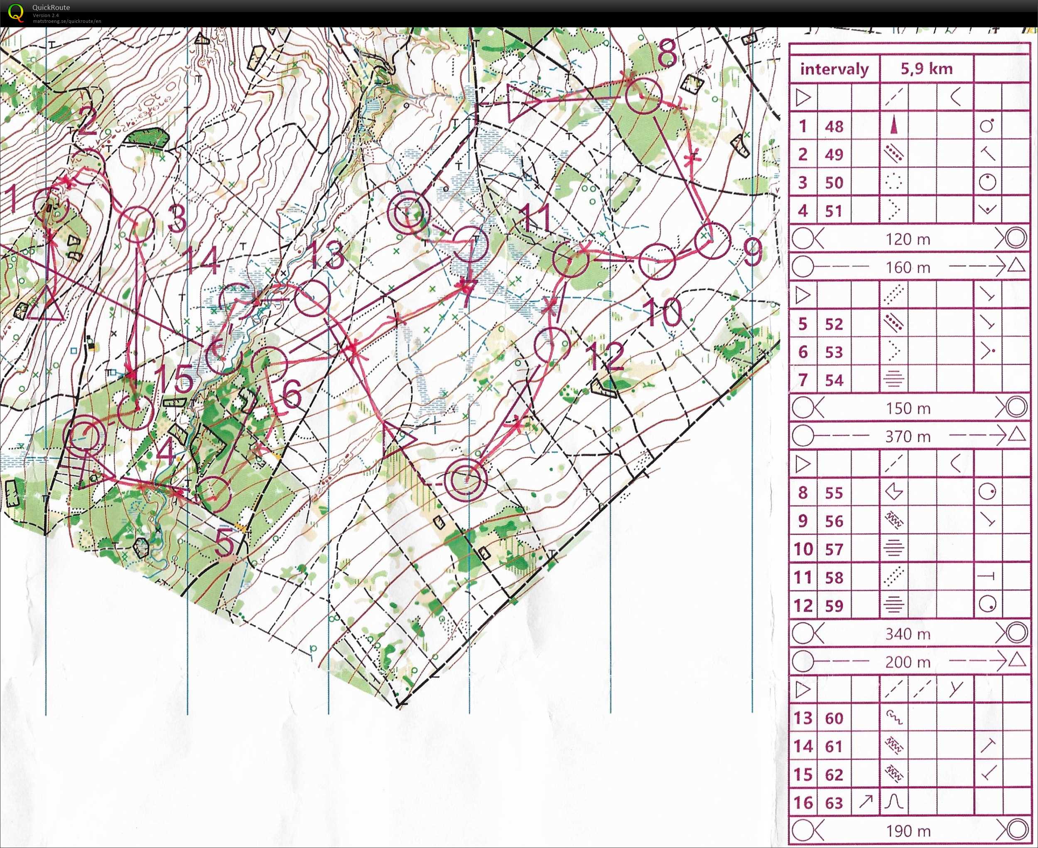Click the control 15 label on the map
The image size is (1038, 848).
pos(174,379)
